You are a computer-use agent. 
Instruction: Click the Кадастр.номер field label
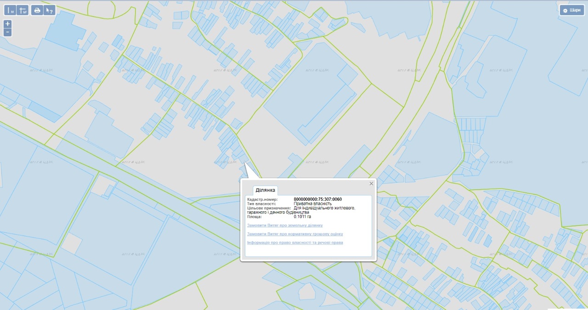[262, 199]
